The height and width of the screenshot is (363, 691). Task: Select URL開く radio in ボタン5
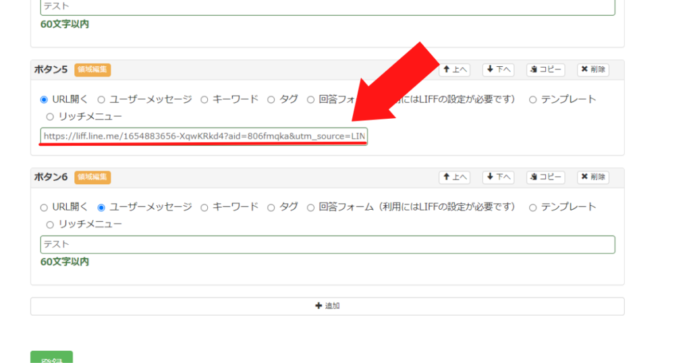44,100
